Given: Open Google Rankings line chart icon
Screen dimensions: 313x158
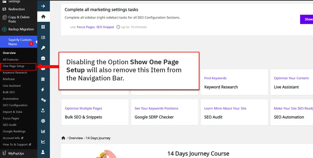Looking at the screenshot, I should click(x=43, y=142).
